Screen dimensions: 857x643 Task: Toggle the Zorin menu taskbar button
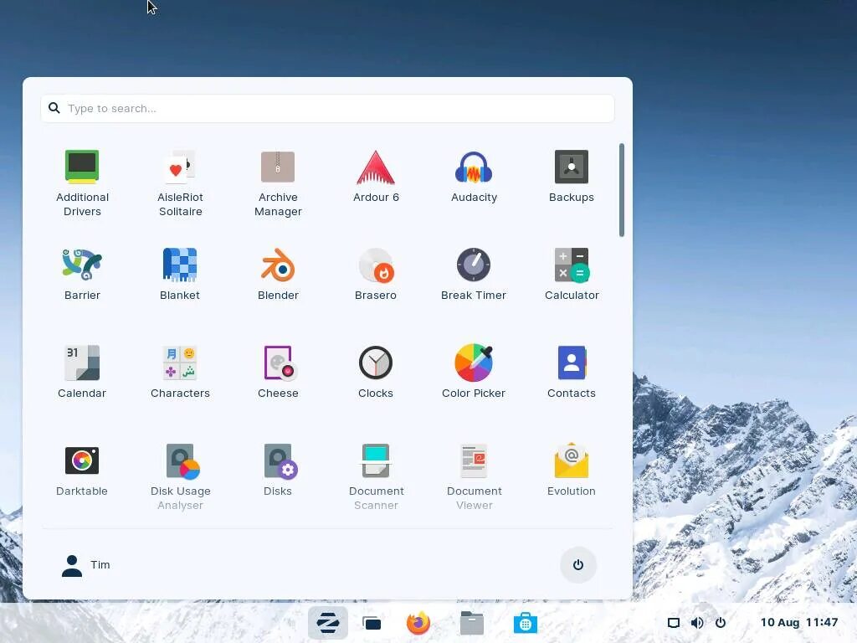coord(327,623)
